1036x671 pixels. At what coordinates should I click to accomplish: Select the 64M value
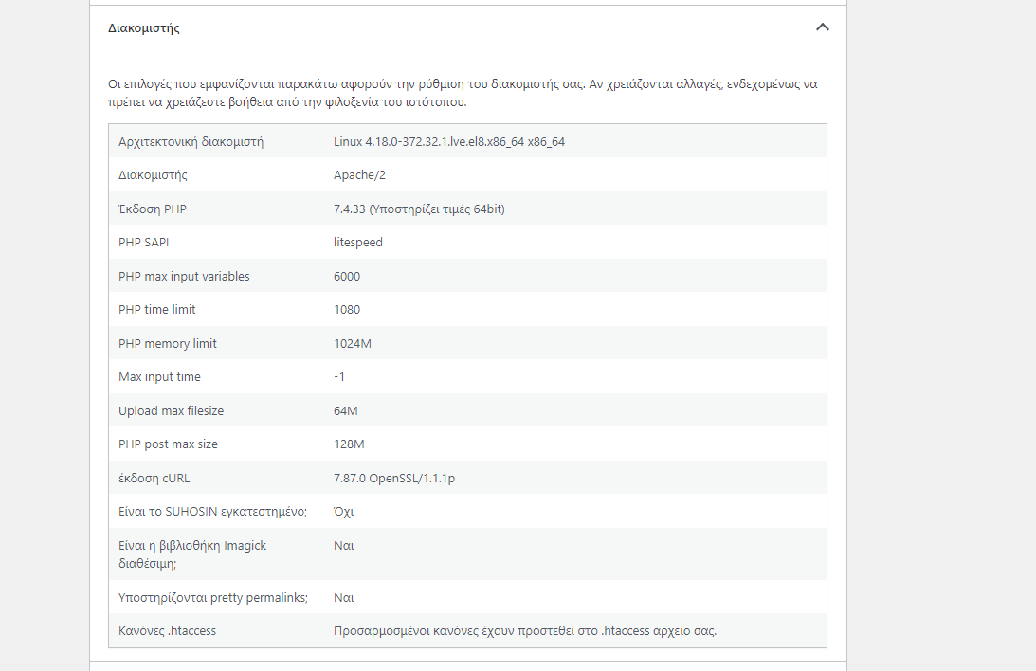pos(346,410)
